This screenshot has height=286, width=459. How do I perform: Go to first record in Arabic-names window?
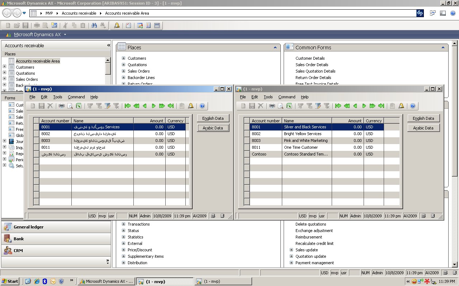point(128,106)
